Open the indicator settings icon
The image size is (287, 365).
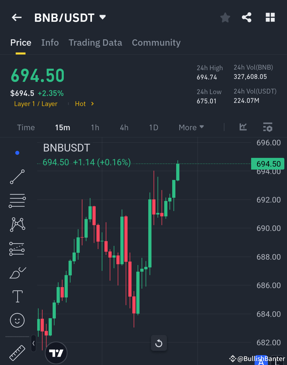pyautogui.click(x=268, y=127)
